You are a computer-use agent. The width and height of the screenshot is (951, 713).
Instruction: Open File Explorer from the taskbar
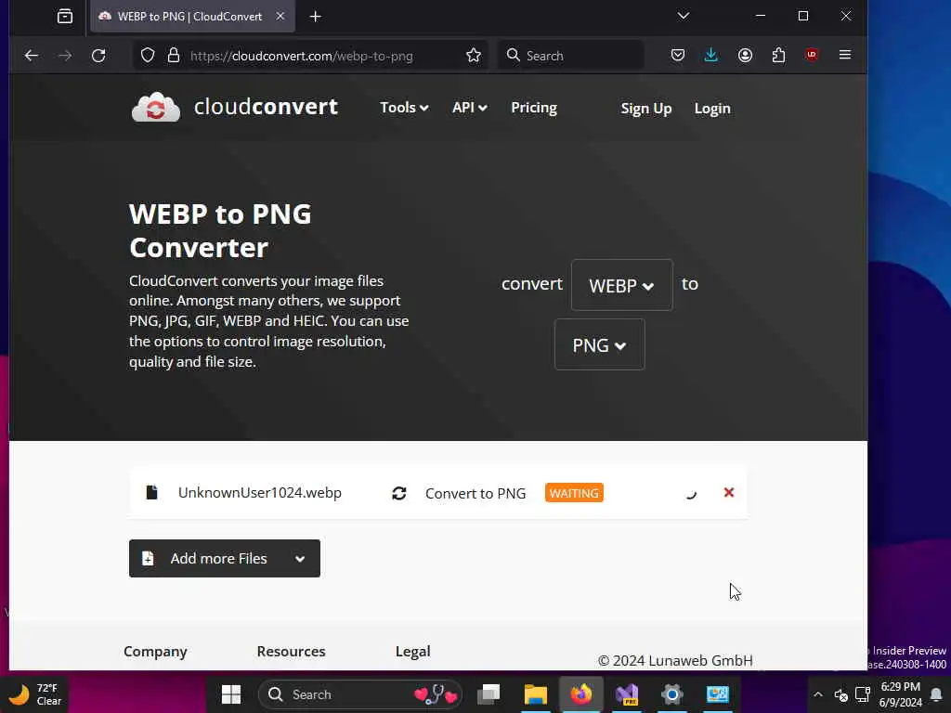[x=536, y=694]
